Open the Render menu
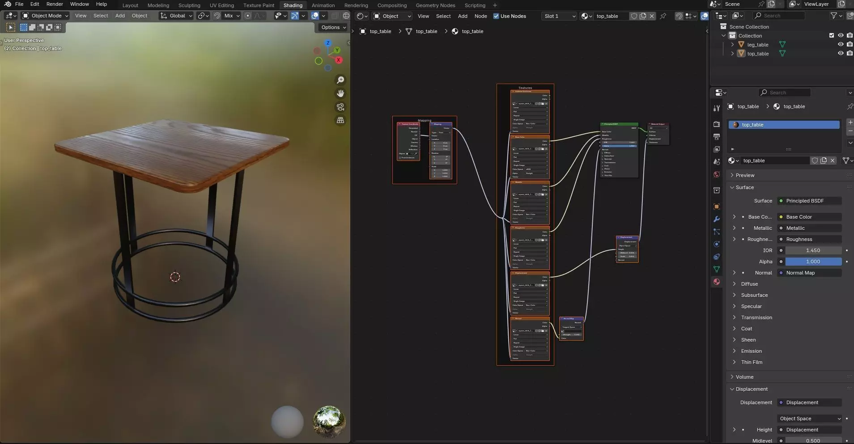This screenshot has height=444, width=854. 55,4
